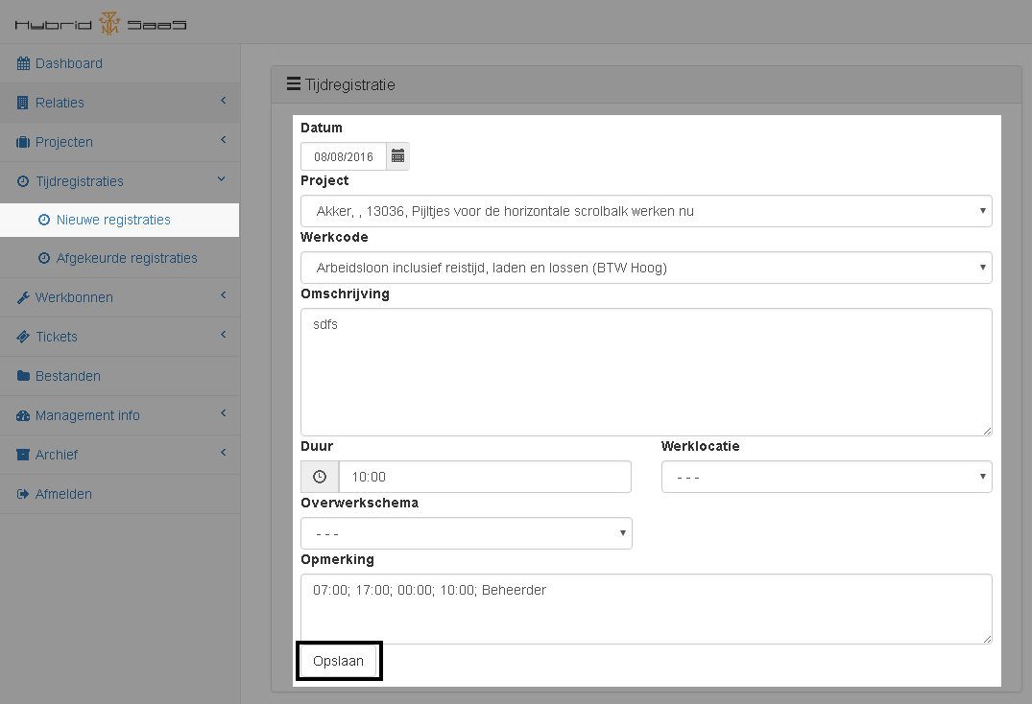Screen dimensions: 1032x704
Task: Open the Overwerkschema dropdown
Action: tap(466, 533)
